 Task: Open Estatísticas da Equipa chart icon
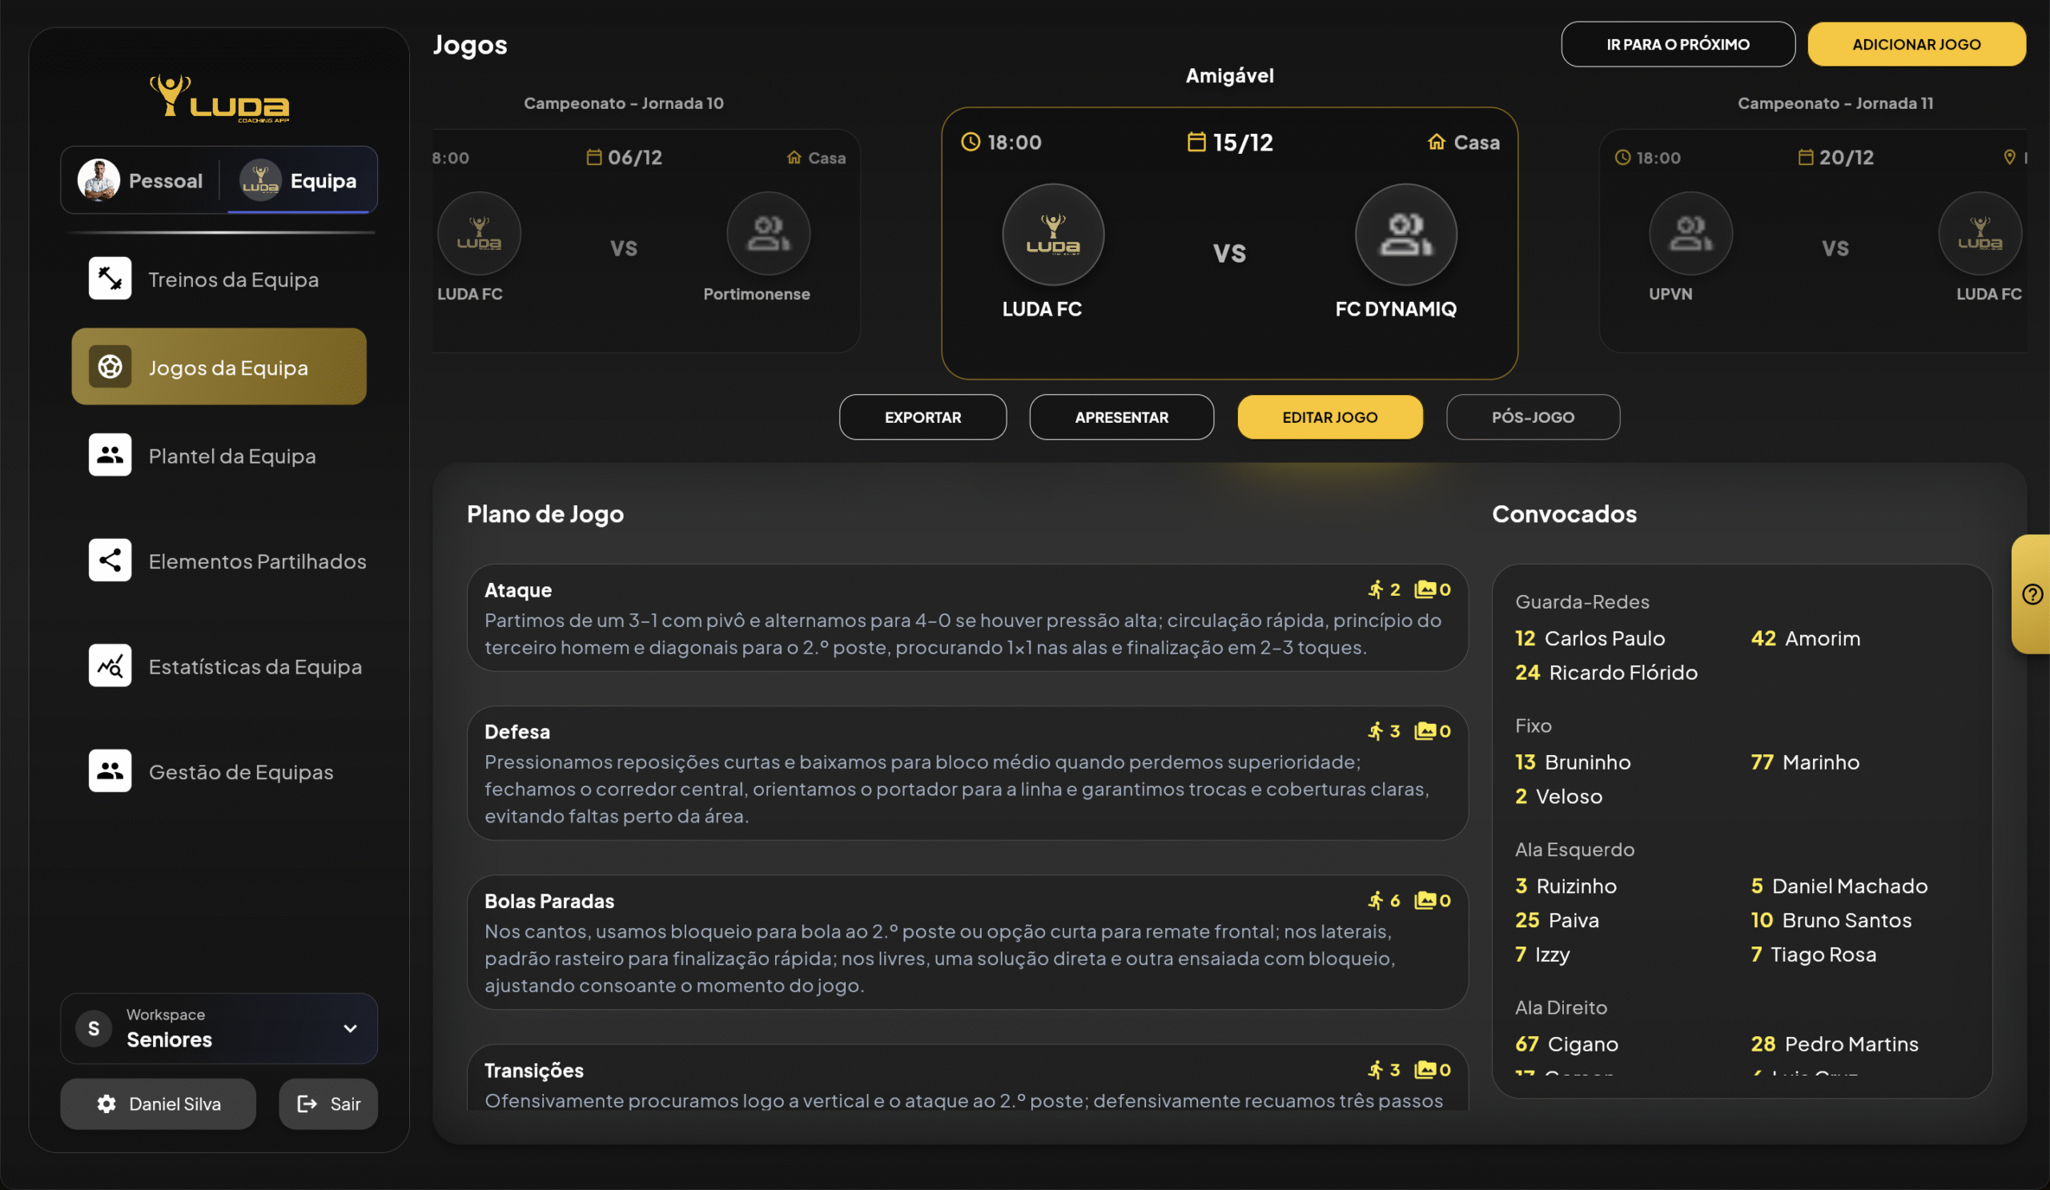[x=110, y=665]
